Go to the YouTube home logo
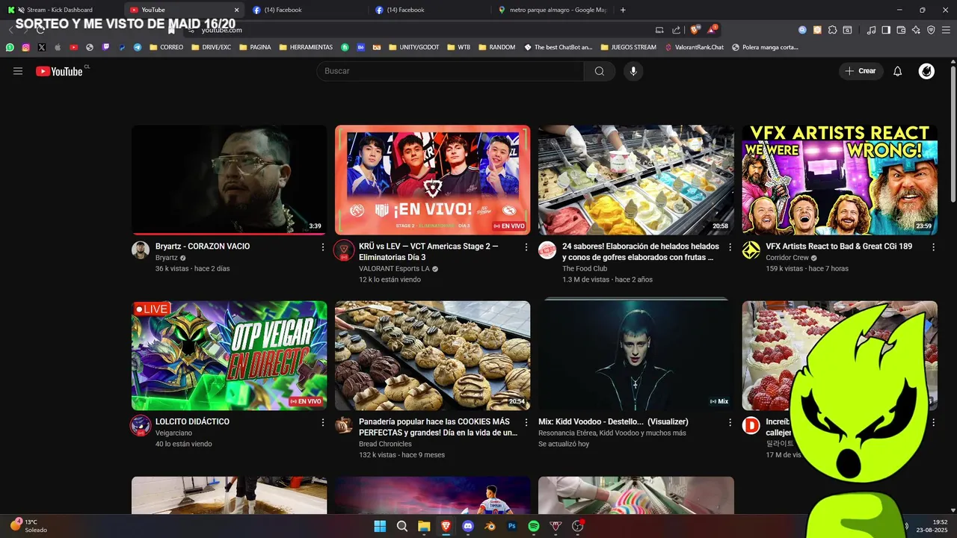 (59, 71)
